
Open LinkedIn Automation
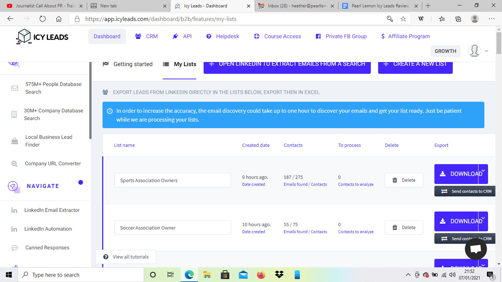point(48,229)
